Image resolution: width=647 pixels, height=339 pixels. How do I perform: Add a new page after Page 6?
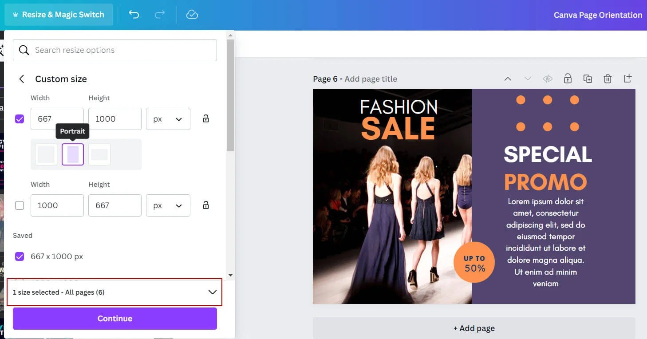coord(627,79)
